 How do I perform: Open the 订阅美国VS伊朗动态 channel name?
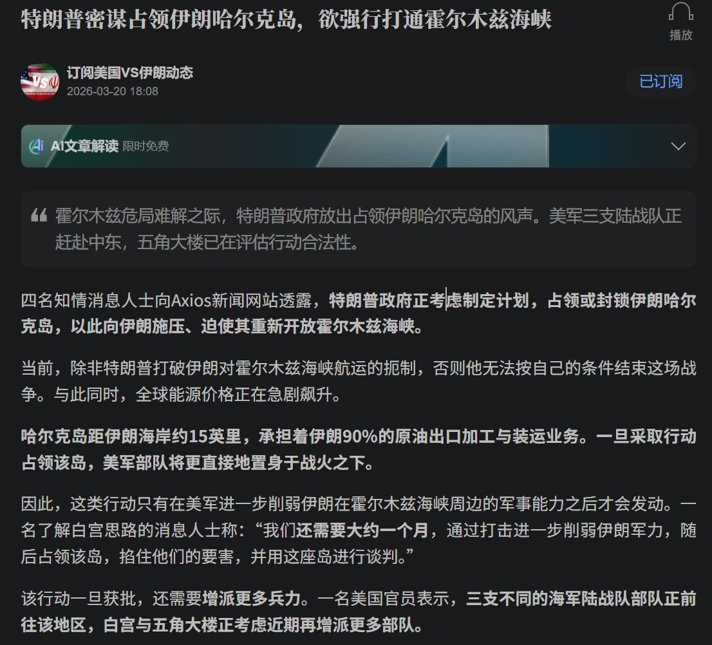coord(130,73)
